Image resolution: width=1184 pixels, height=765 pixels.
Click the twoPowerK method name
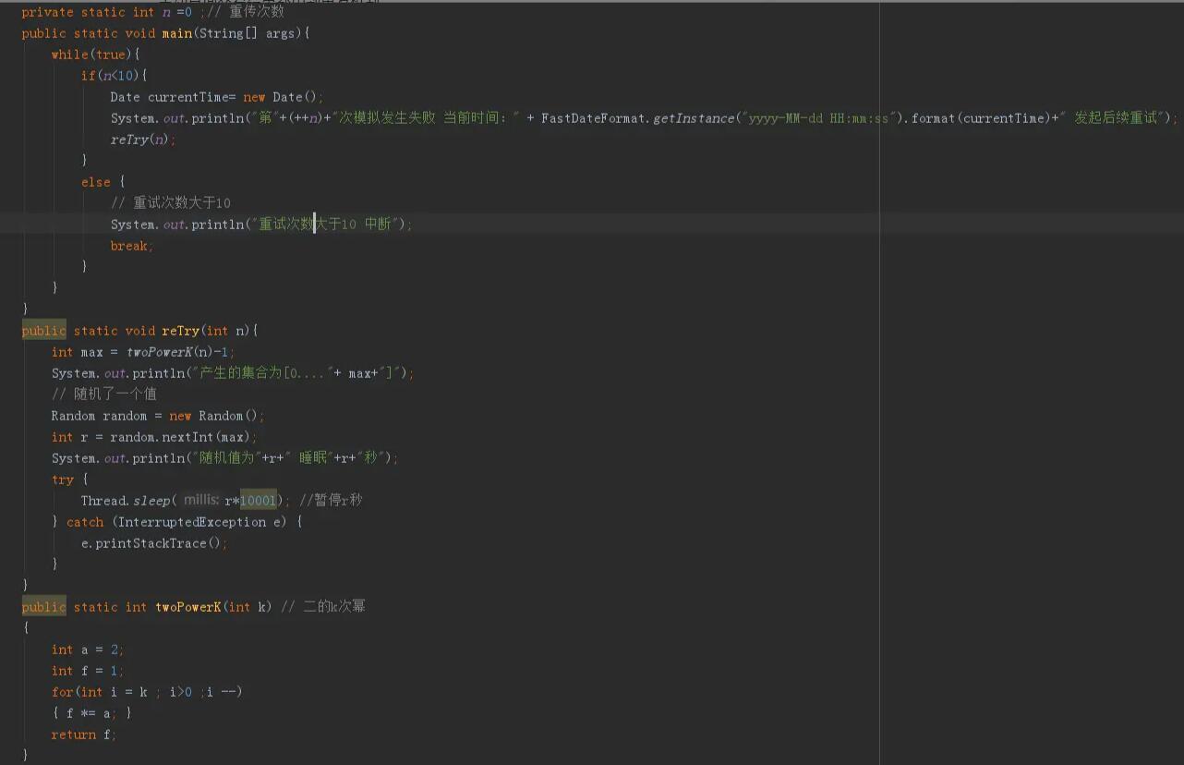tap(187, 606)
